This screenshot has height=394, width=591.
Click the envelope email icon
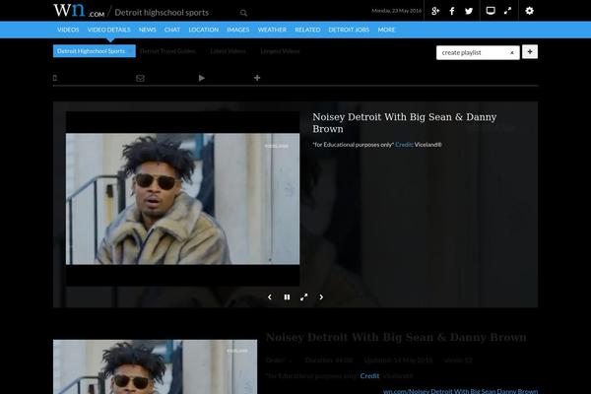(140, 78)
